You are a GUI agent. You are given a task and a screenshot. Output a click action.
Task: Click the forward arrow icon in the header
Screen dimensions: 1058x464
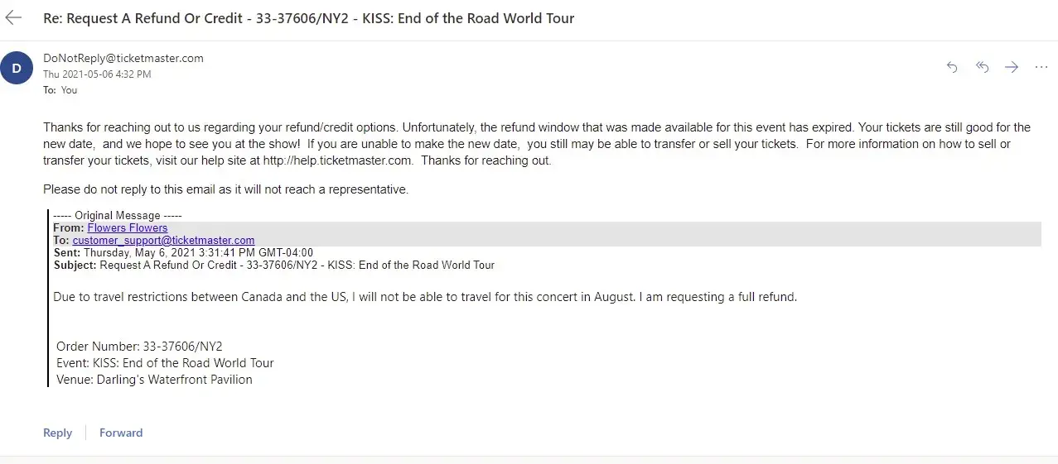(x=1012, y=68)
